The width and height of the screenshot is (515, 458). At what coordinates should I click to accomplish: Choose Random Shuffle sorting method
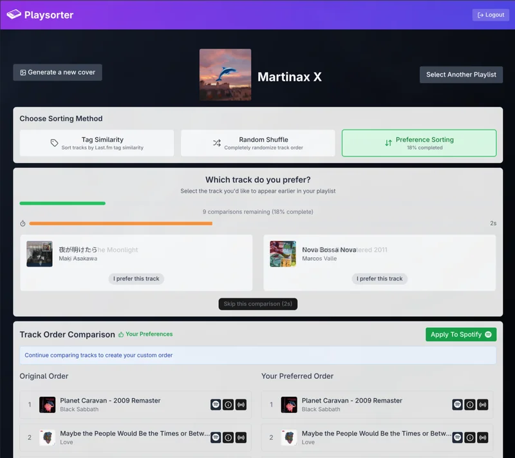point(258,143)
